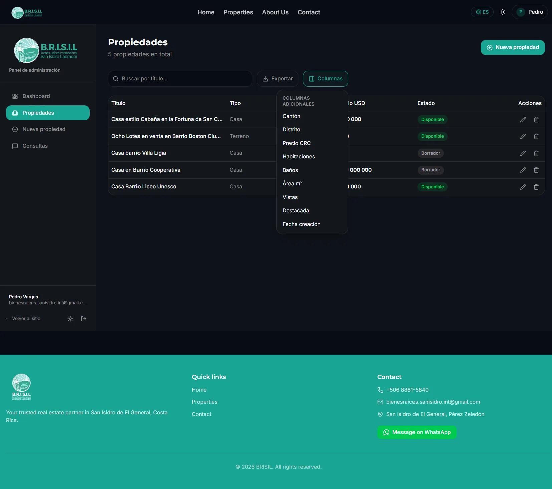Open the Pedro user menu
Image resolution: width=552 pixels, height=489 pixels.
(530, 12)
